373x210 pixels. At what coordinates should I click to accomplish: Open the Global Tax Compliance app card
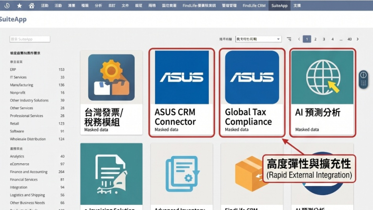pyautogui.click(x=252, y=93)
